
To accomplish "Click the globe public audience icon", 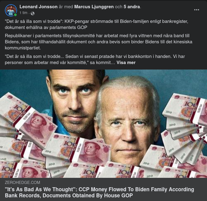I will click(33, 13).
